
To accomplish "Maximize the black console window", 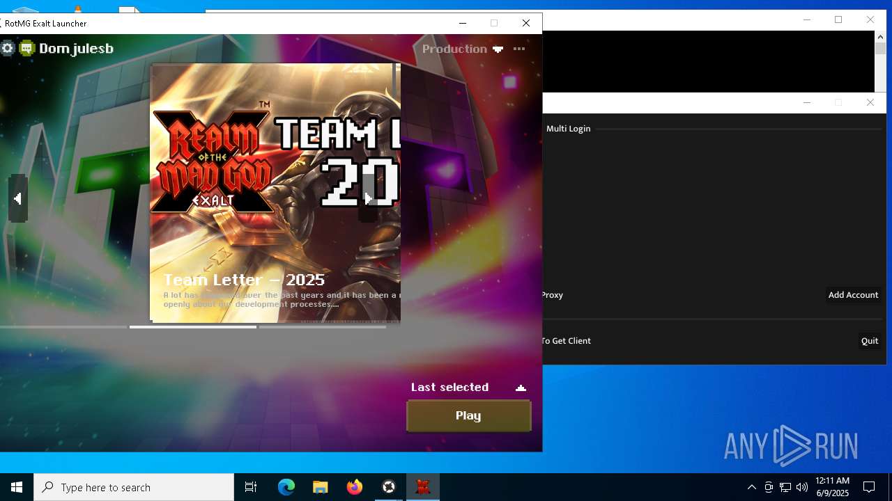I will 838,19.
